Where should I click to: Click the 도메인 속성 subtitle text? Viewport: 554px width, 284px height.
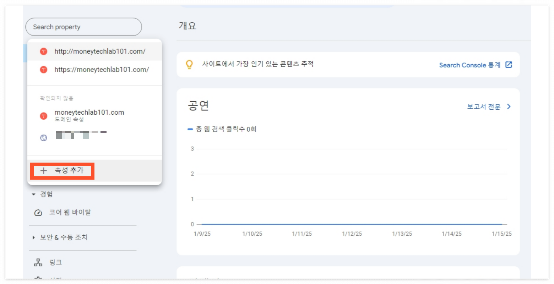click(x=69, y=120)
